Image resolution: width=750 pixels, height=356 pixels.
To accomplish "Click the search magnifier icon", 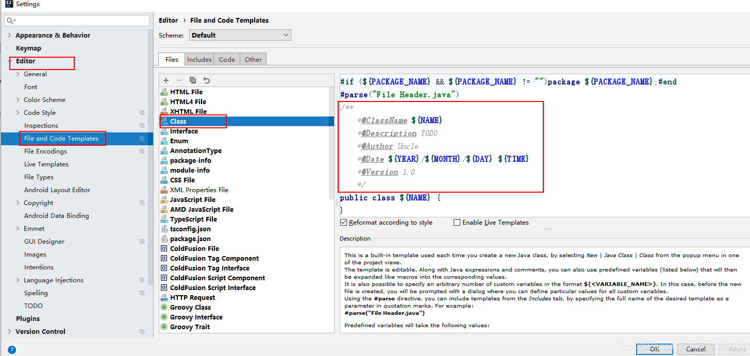I will 10,21.
